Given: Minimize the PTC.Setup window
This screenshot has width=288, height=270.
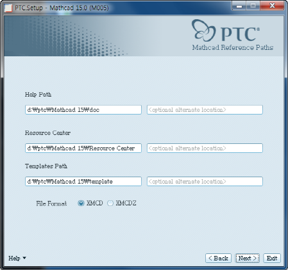Looking at the screenshot, I should point(239,6).
